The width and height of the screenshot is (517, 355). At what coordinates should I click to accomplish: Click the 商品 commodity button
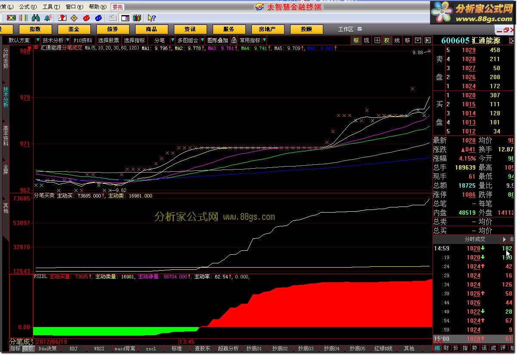152,29
